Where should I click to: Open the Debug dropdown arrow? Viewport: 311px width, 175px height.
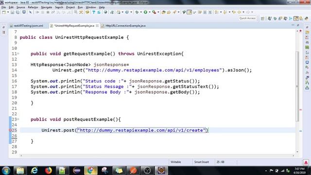[x=141, y=12]
